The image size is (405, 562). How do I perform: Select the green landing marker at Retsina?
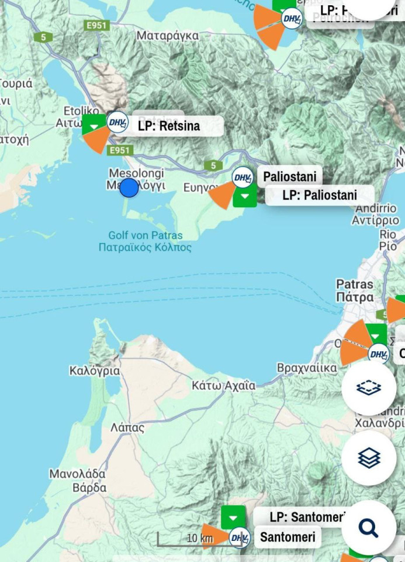pyautogui.click(x=94, y=125)
